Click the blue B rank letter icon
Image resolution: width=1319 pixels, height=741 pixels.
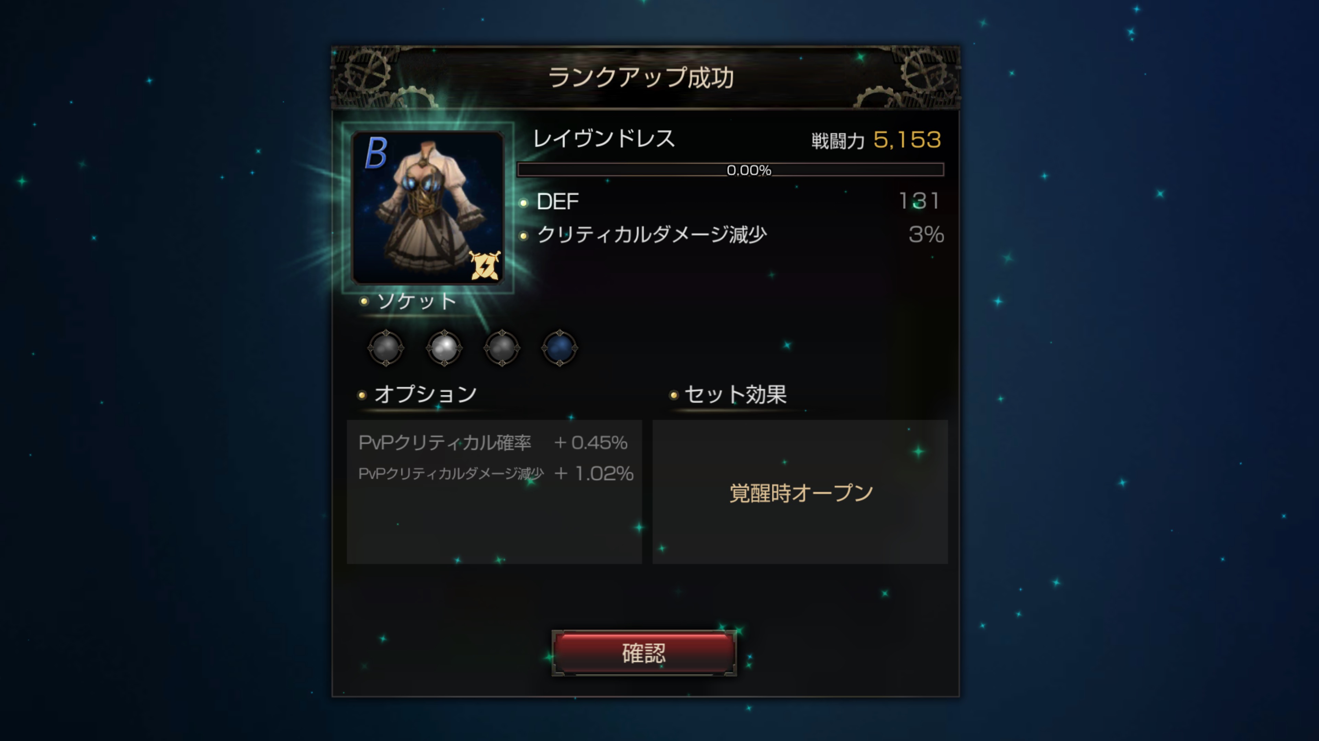point(376,152)
